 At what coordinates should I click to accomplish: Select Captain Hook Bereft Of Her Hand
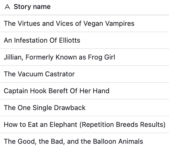click(56, 91)
